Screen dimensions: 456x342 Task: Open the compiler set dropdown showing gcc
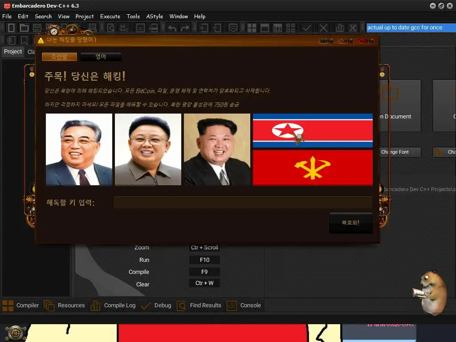tap(411, 28)
